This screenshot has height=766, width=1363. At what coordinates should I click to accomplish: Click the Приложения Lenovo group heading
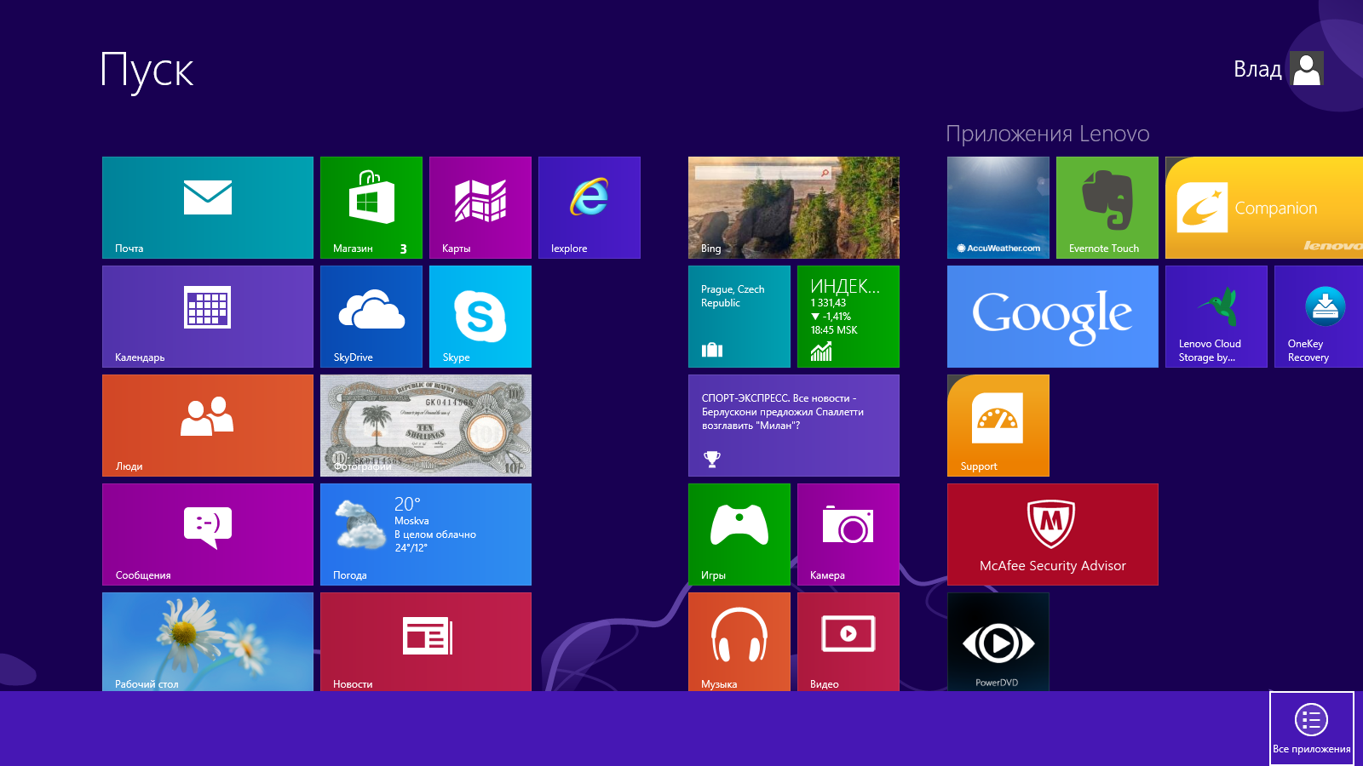[x=1048, y=134]
